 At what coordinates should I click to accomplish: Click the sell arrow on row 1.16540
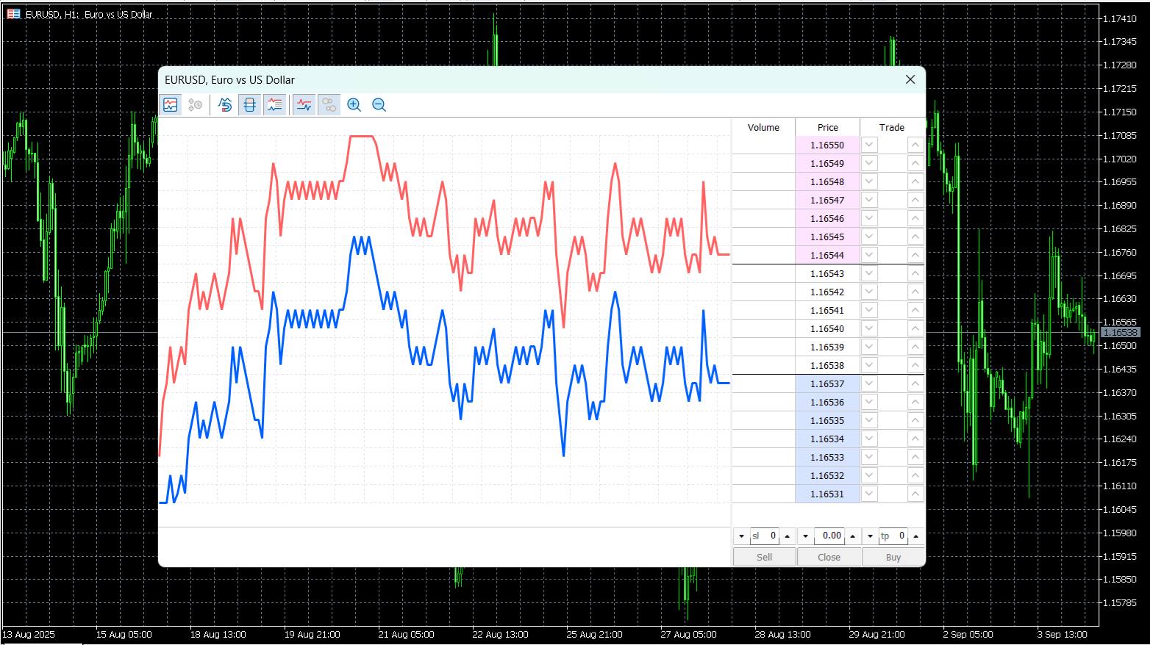coord(869,328)
